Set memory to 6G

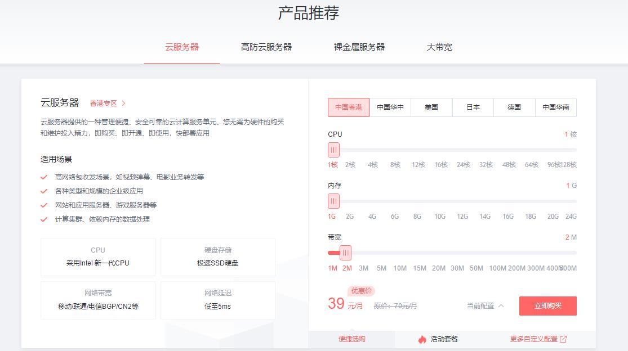tap(394, 216)
